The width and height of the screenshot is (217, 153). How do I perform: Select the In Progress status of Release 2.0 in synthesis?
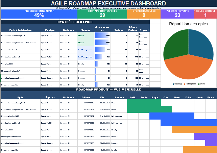86,50
